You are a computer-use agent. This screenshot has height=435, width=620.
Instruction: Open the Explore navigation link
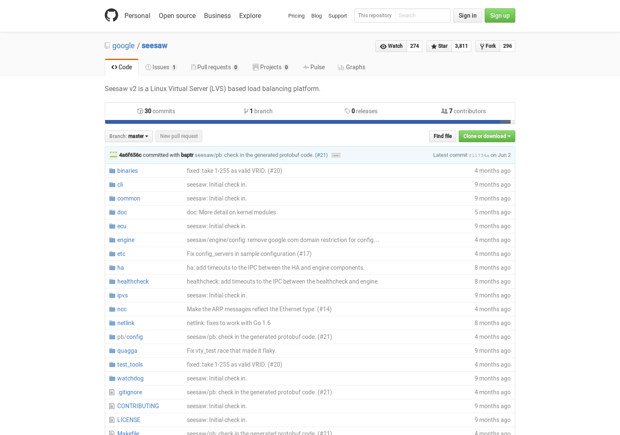(250, 16)
